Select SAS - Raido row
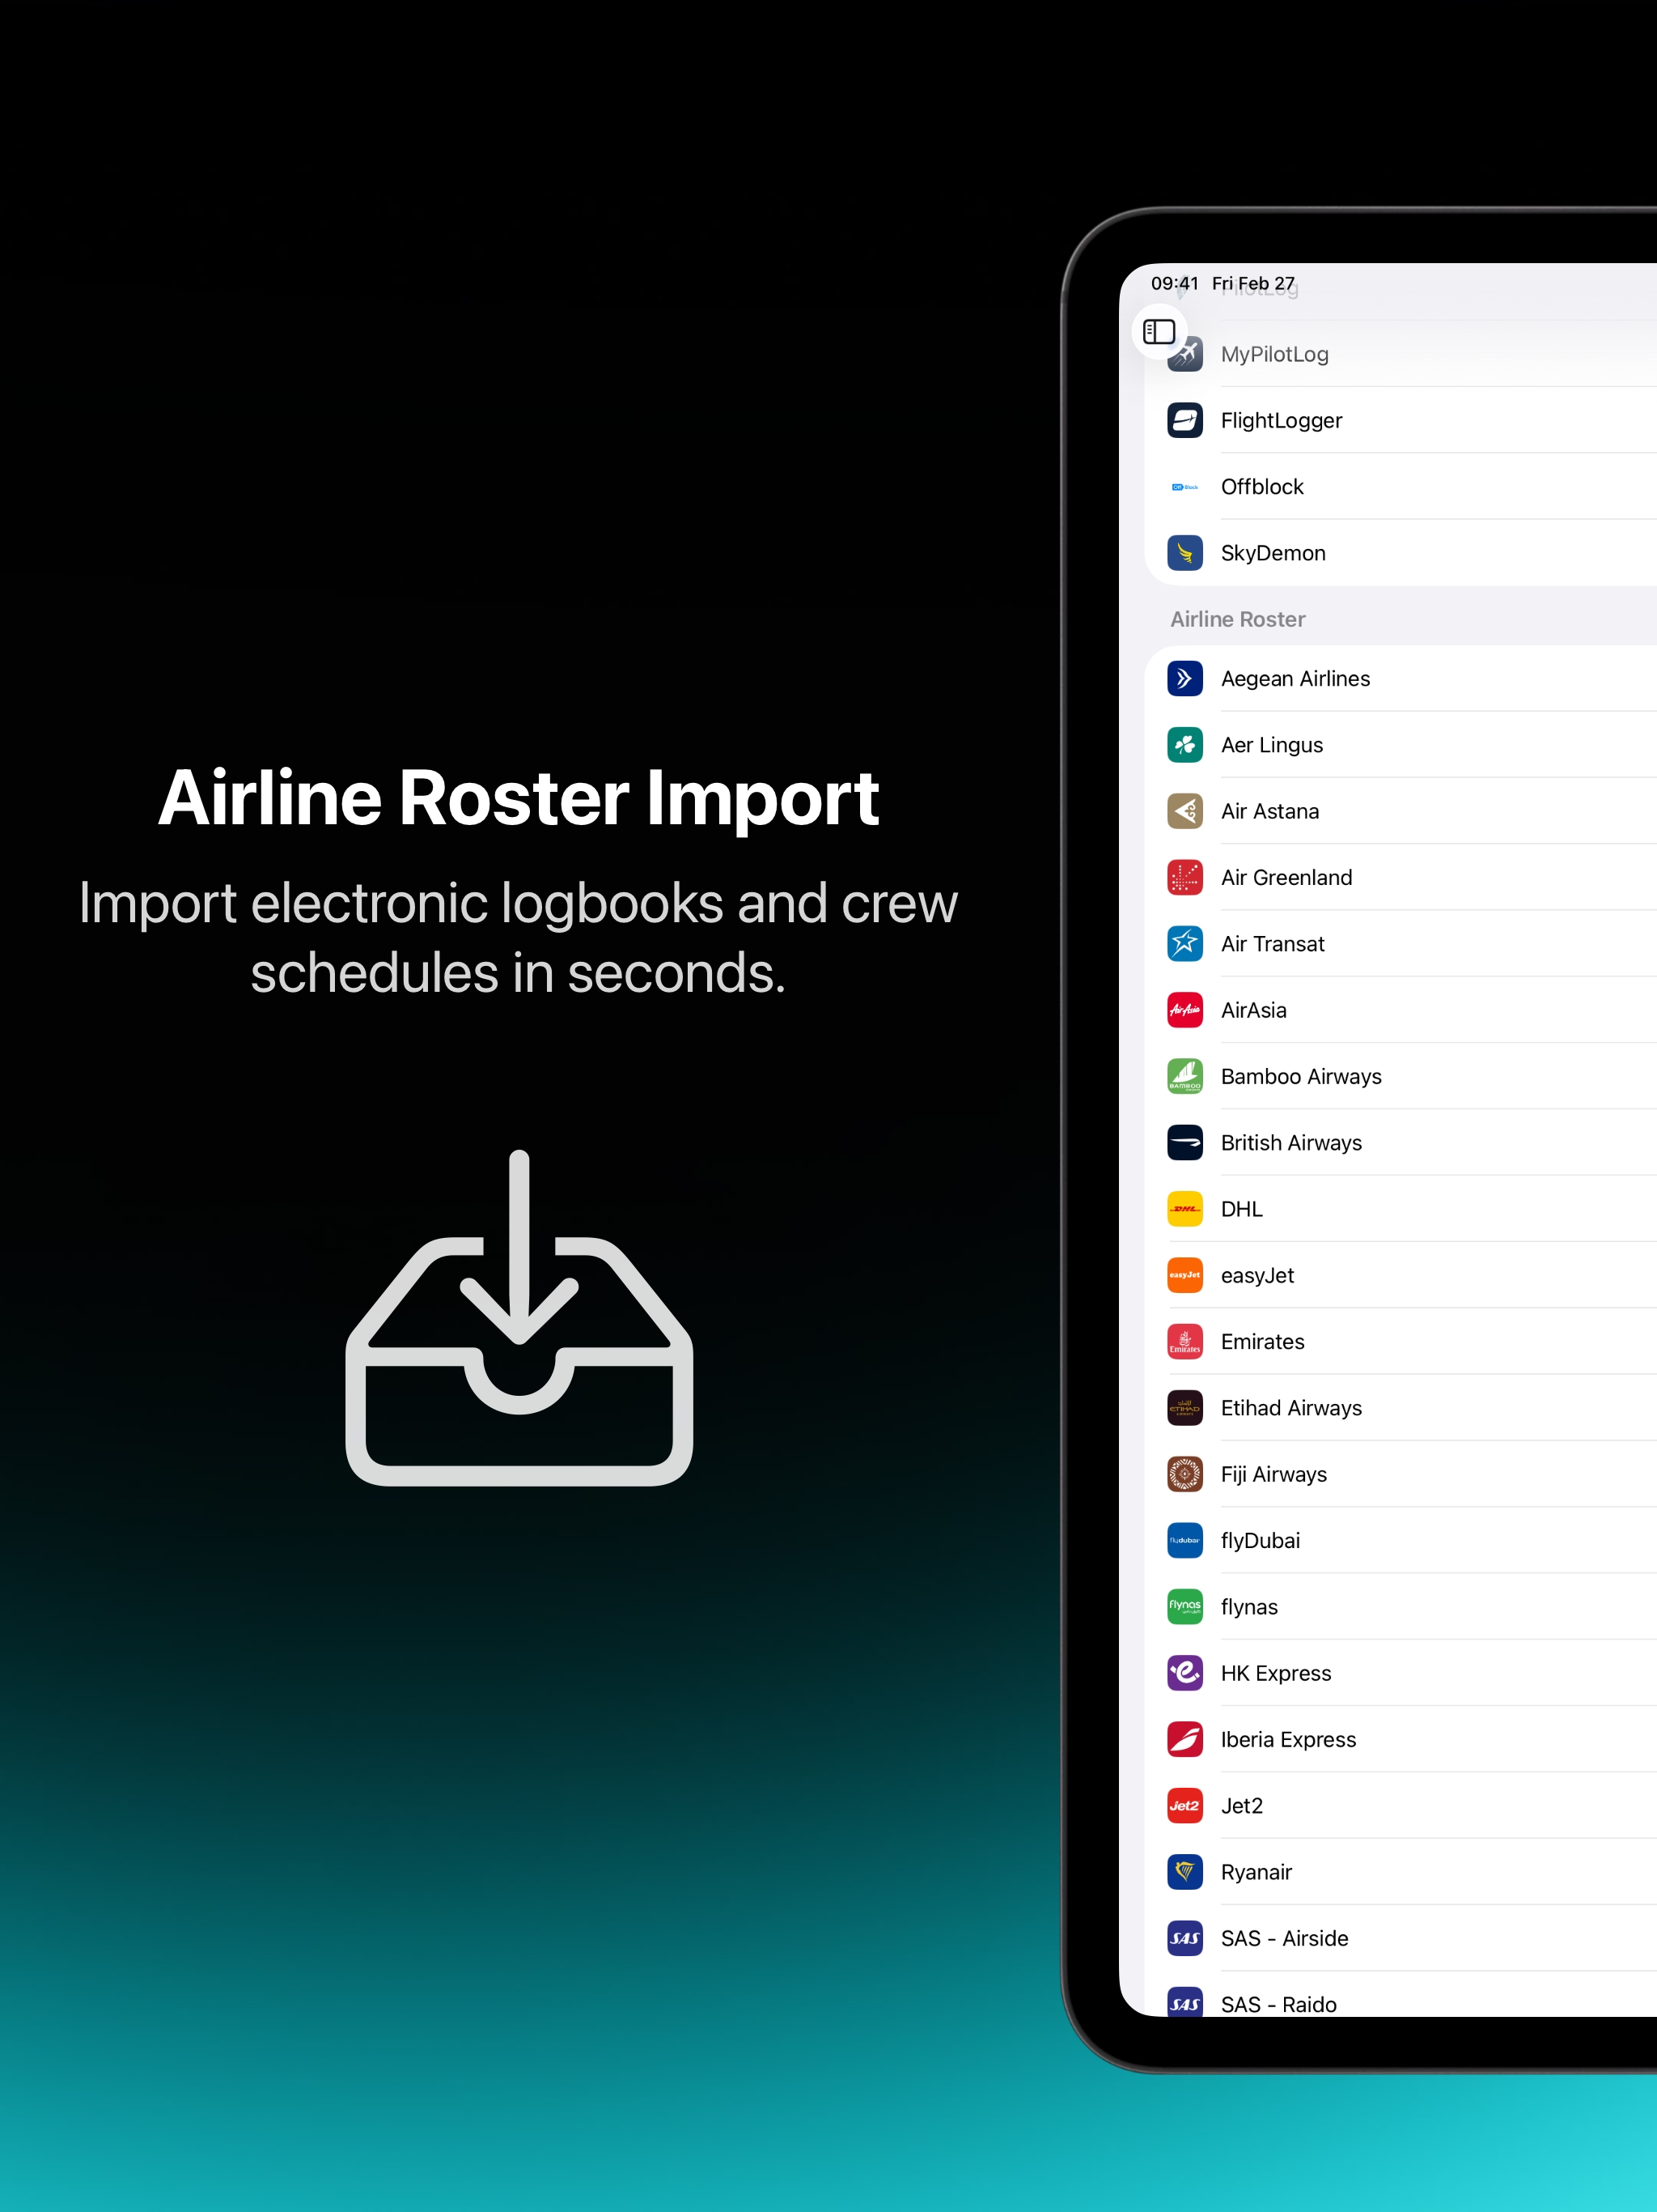The height and width of the screenshot is (2212, 1657). coord(1401,1995)
